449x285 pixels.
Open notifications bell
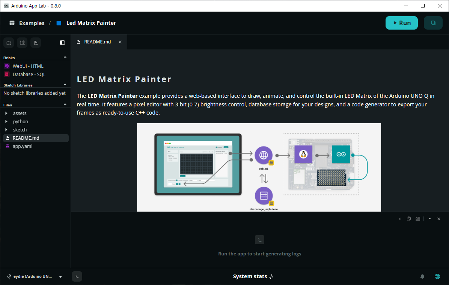pos(422,276)
